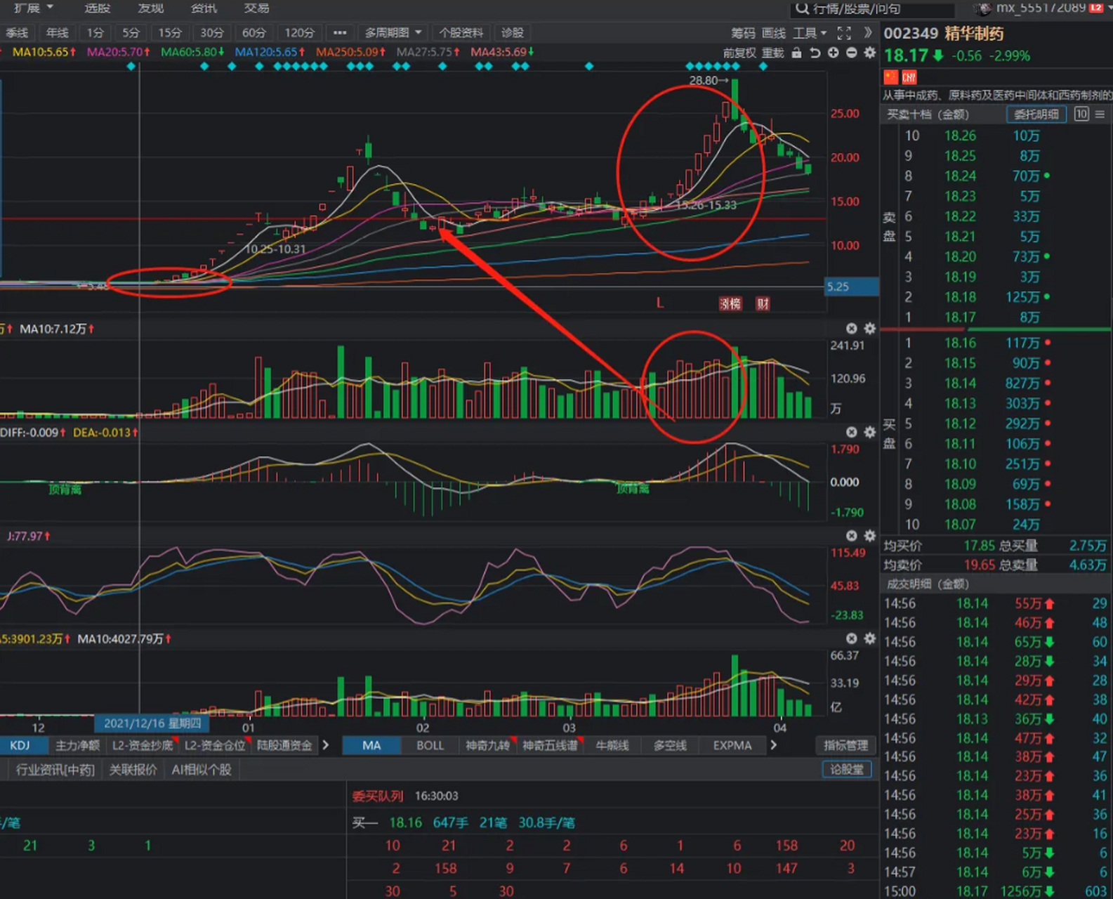
Task: Switch to 1分 period
Action: [96, 33]
